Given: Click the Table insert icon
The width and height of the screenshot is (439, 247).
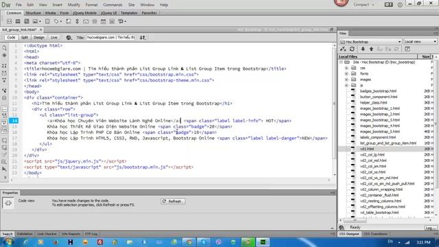Looking at the screenshot, I should (x=47, y=21).
